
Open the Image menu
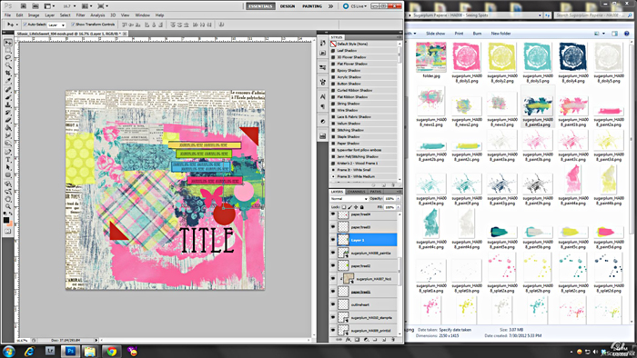(34, 15)
